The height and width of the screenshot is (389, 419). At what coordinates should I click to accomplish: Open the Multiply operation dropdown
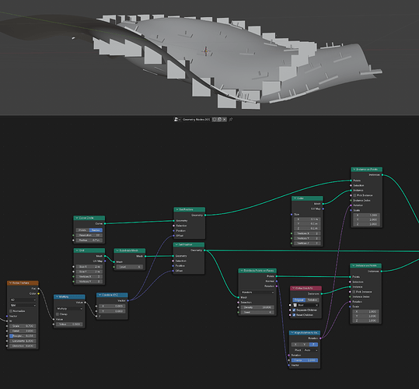(x=69, y=309)
